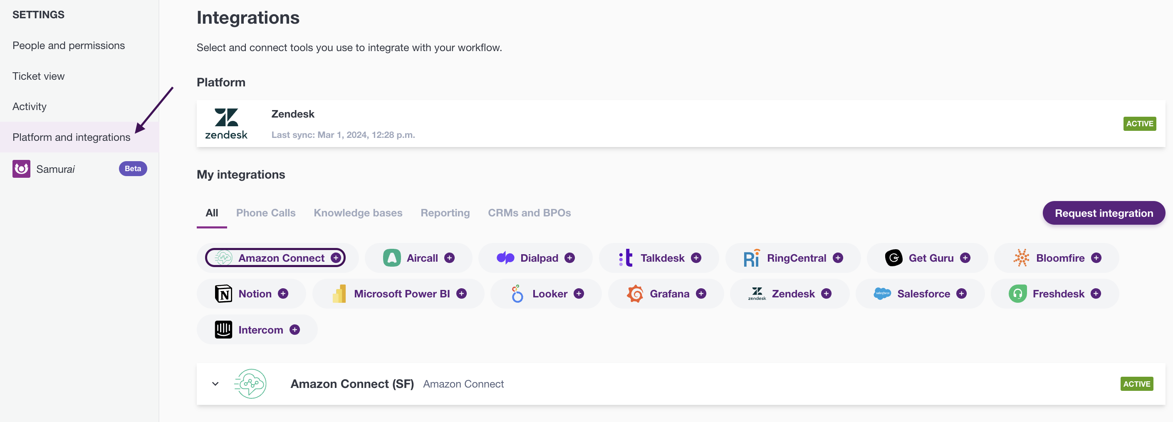Click the plus icon on Amazon Connect chip
This screenshot has width=1173, height=422.
pos(336,258)
